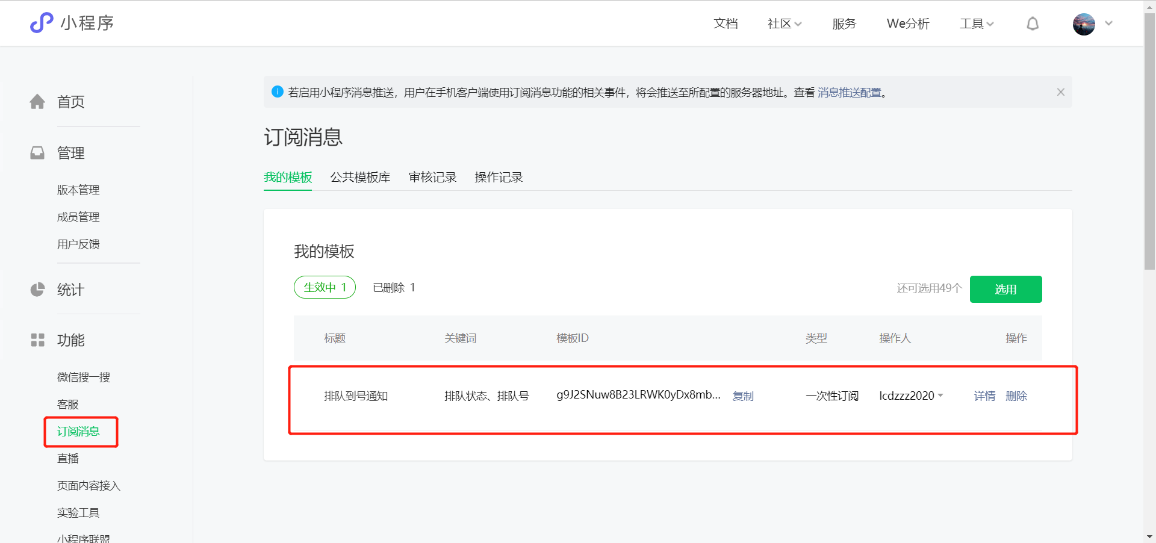Open the notification bell
Image resolution: width=1156 pixels, height=543 pixels.
1033,23
